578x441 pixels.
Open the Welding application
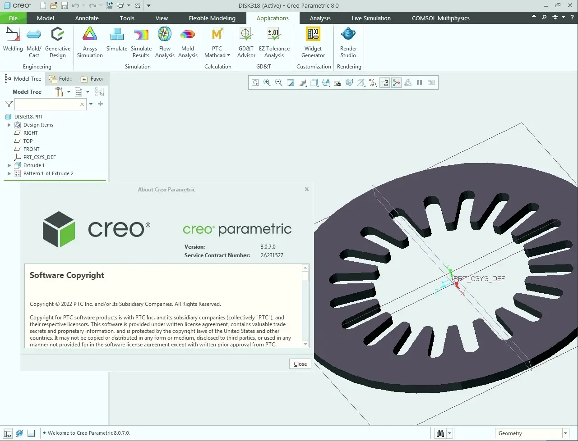[x=13, y=40]
